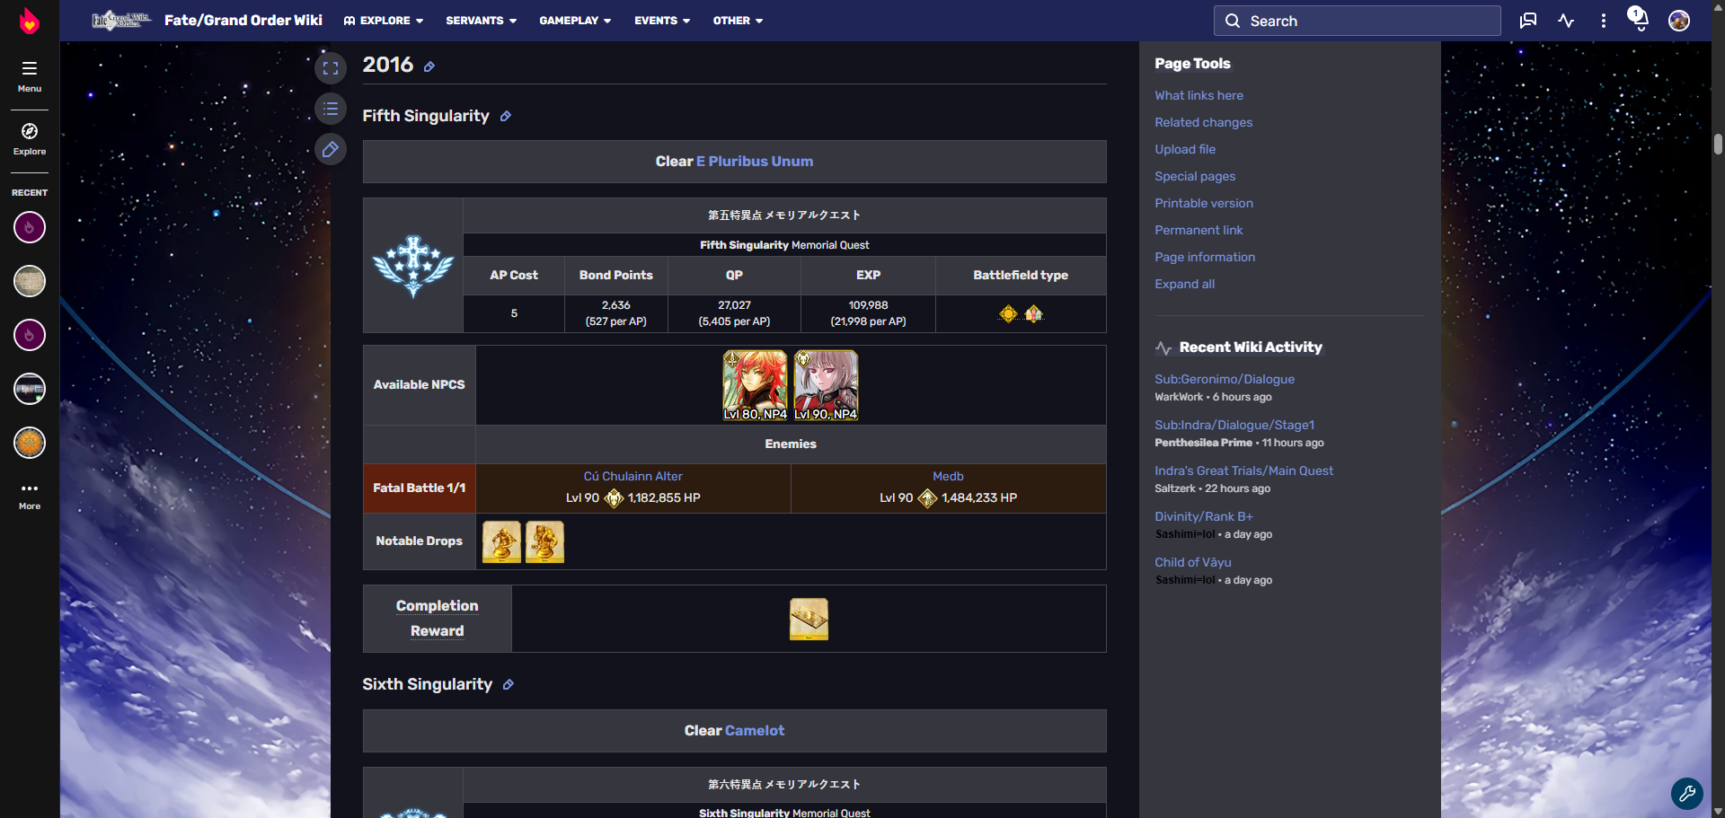The height and width of the screenshot is (818, 1725).
Task: Open the E Pluribus Unum link
Action: point(755,162)
